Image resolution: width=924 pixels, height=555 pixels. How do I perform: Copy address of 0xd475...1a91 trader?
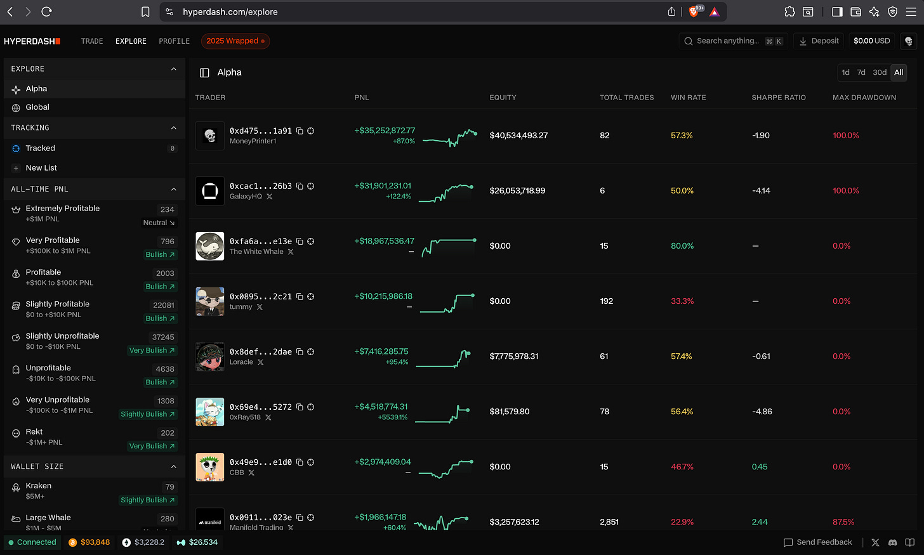[x=300, y=131]
